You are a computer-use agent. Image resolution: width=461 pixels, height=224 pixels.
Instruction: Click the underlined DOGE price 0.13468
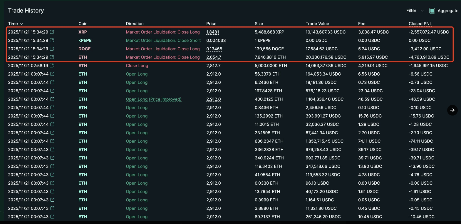tap(214, 49)
